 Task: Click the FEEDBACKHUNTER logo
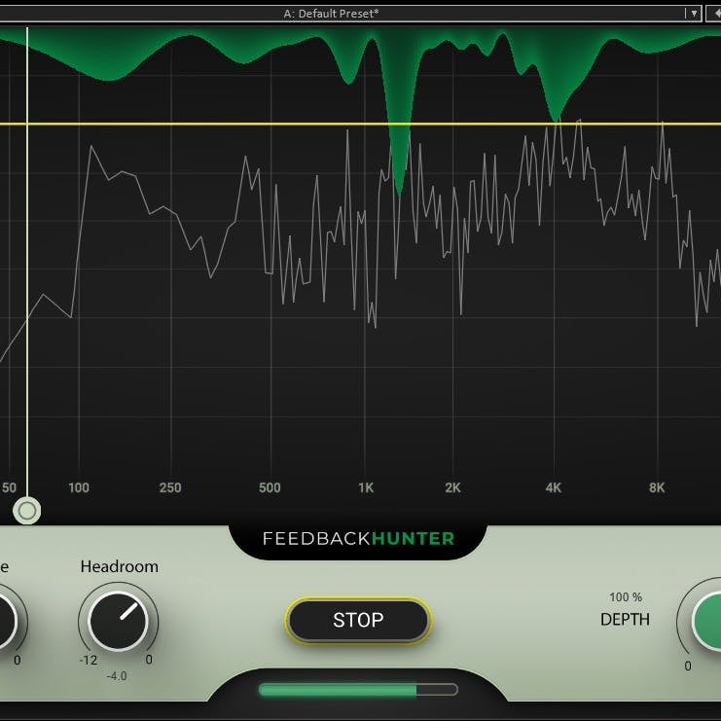coord(358,538)
